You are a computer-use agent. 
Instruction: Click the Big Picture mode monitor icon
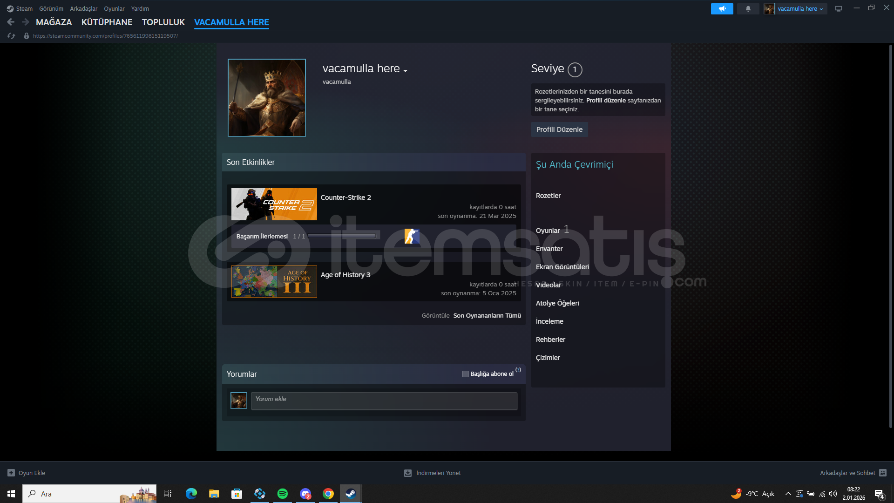[x=839, y=9]
